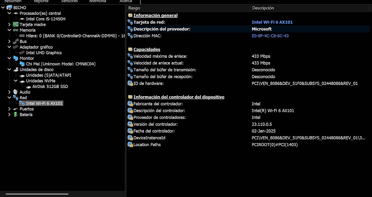
Task: Click the Intel Wi-Fi 6 AX101 blue link
Action: [272, 22]
